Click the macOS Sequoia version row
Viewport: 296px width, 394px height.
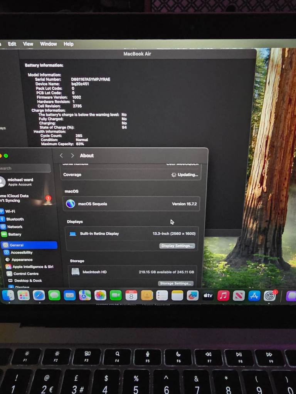pyautogui.click(x=131, y=204)
